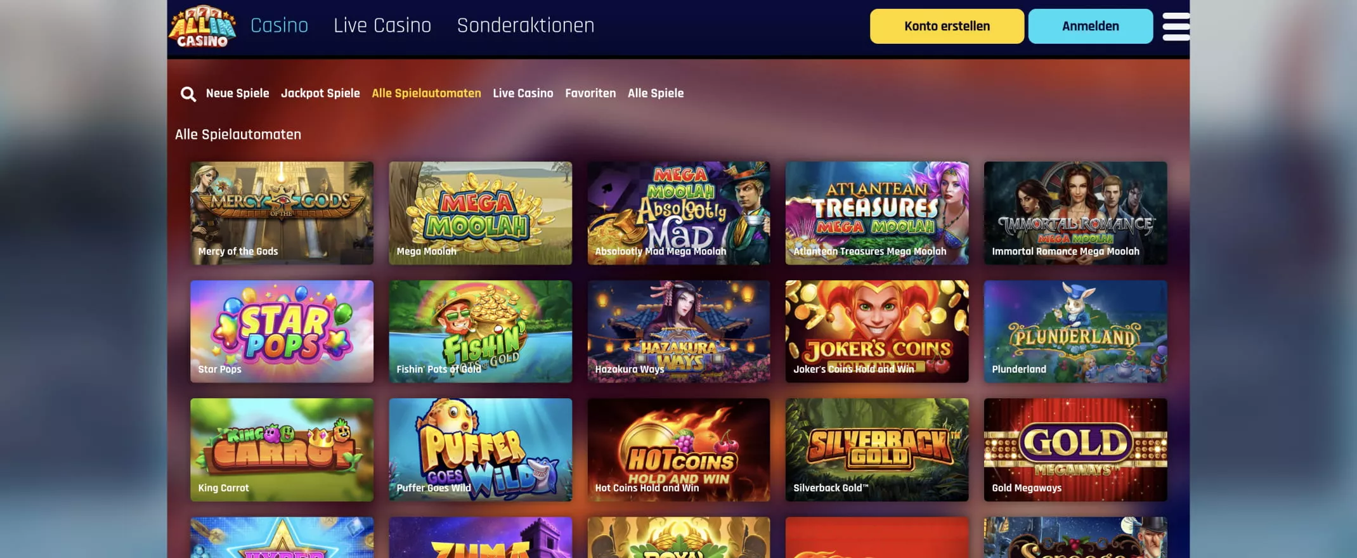Open the Casino navigation tab

coord(279,25)
